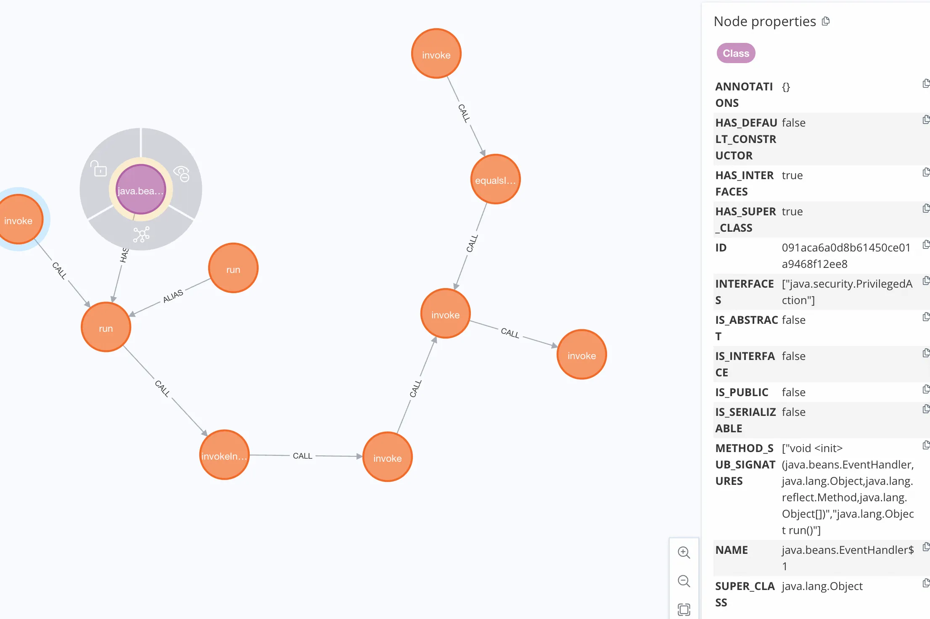Expand node relationships via ring menu graph icon
Viewport: 930px width, 619px height.
pyautogui.click(x=141, y=235)
